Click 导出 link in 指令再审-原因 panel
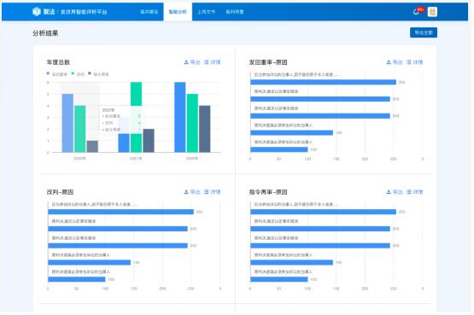The image size is (474, 315). point(397,192)
